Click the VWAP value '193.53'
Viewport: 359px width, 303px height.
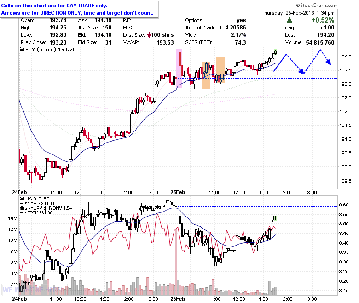165,43
